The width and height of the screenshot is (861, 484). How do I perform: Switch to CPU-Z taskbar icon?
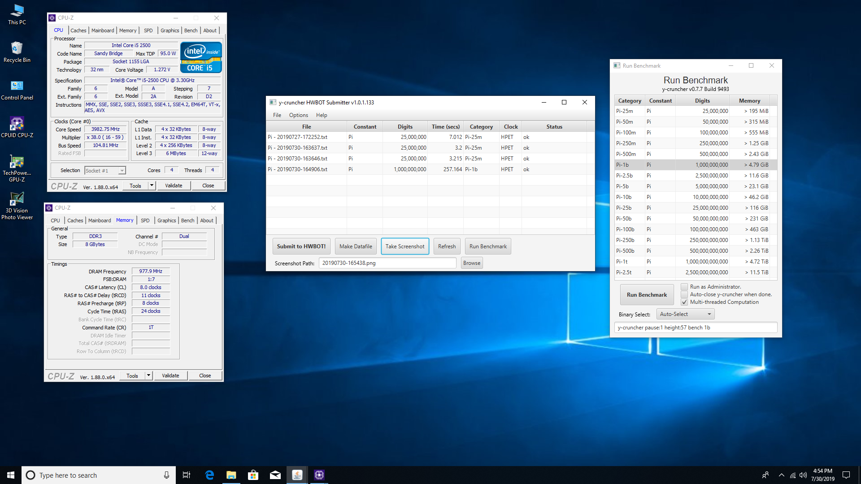(x=319, y=475)
